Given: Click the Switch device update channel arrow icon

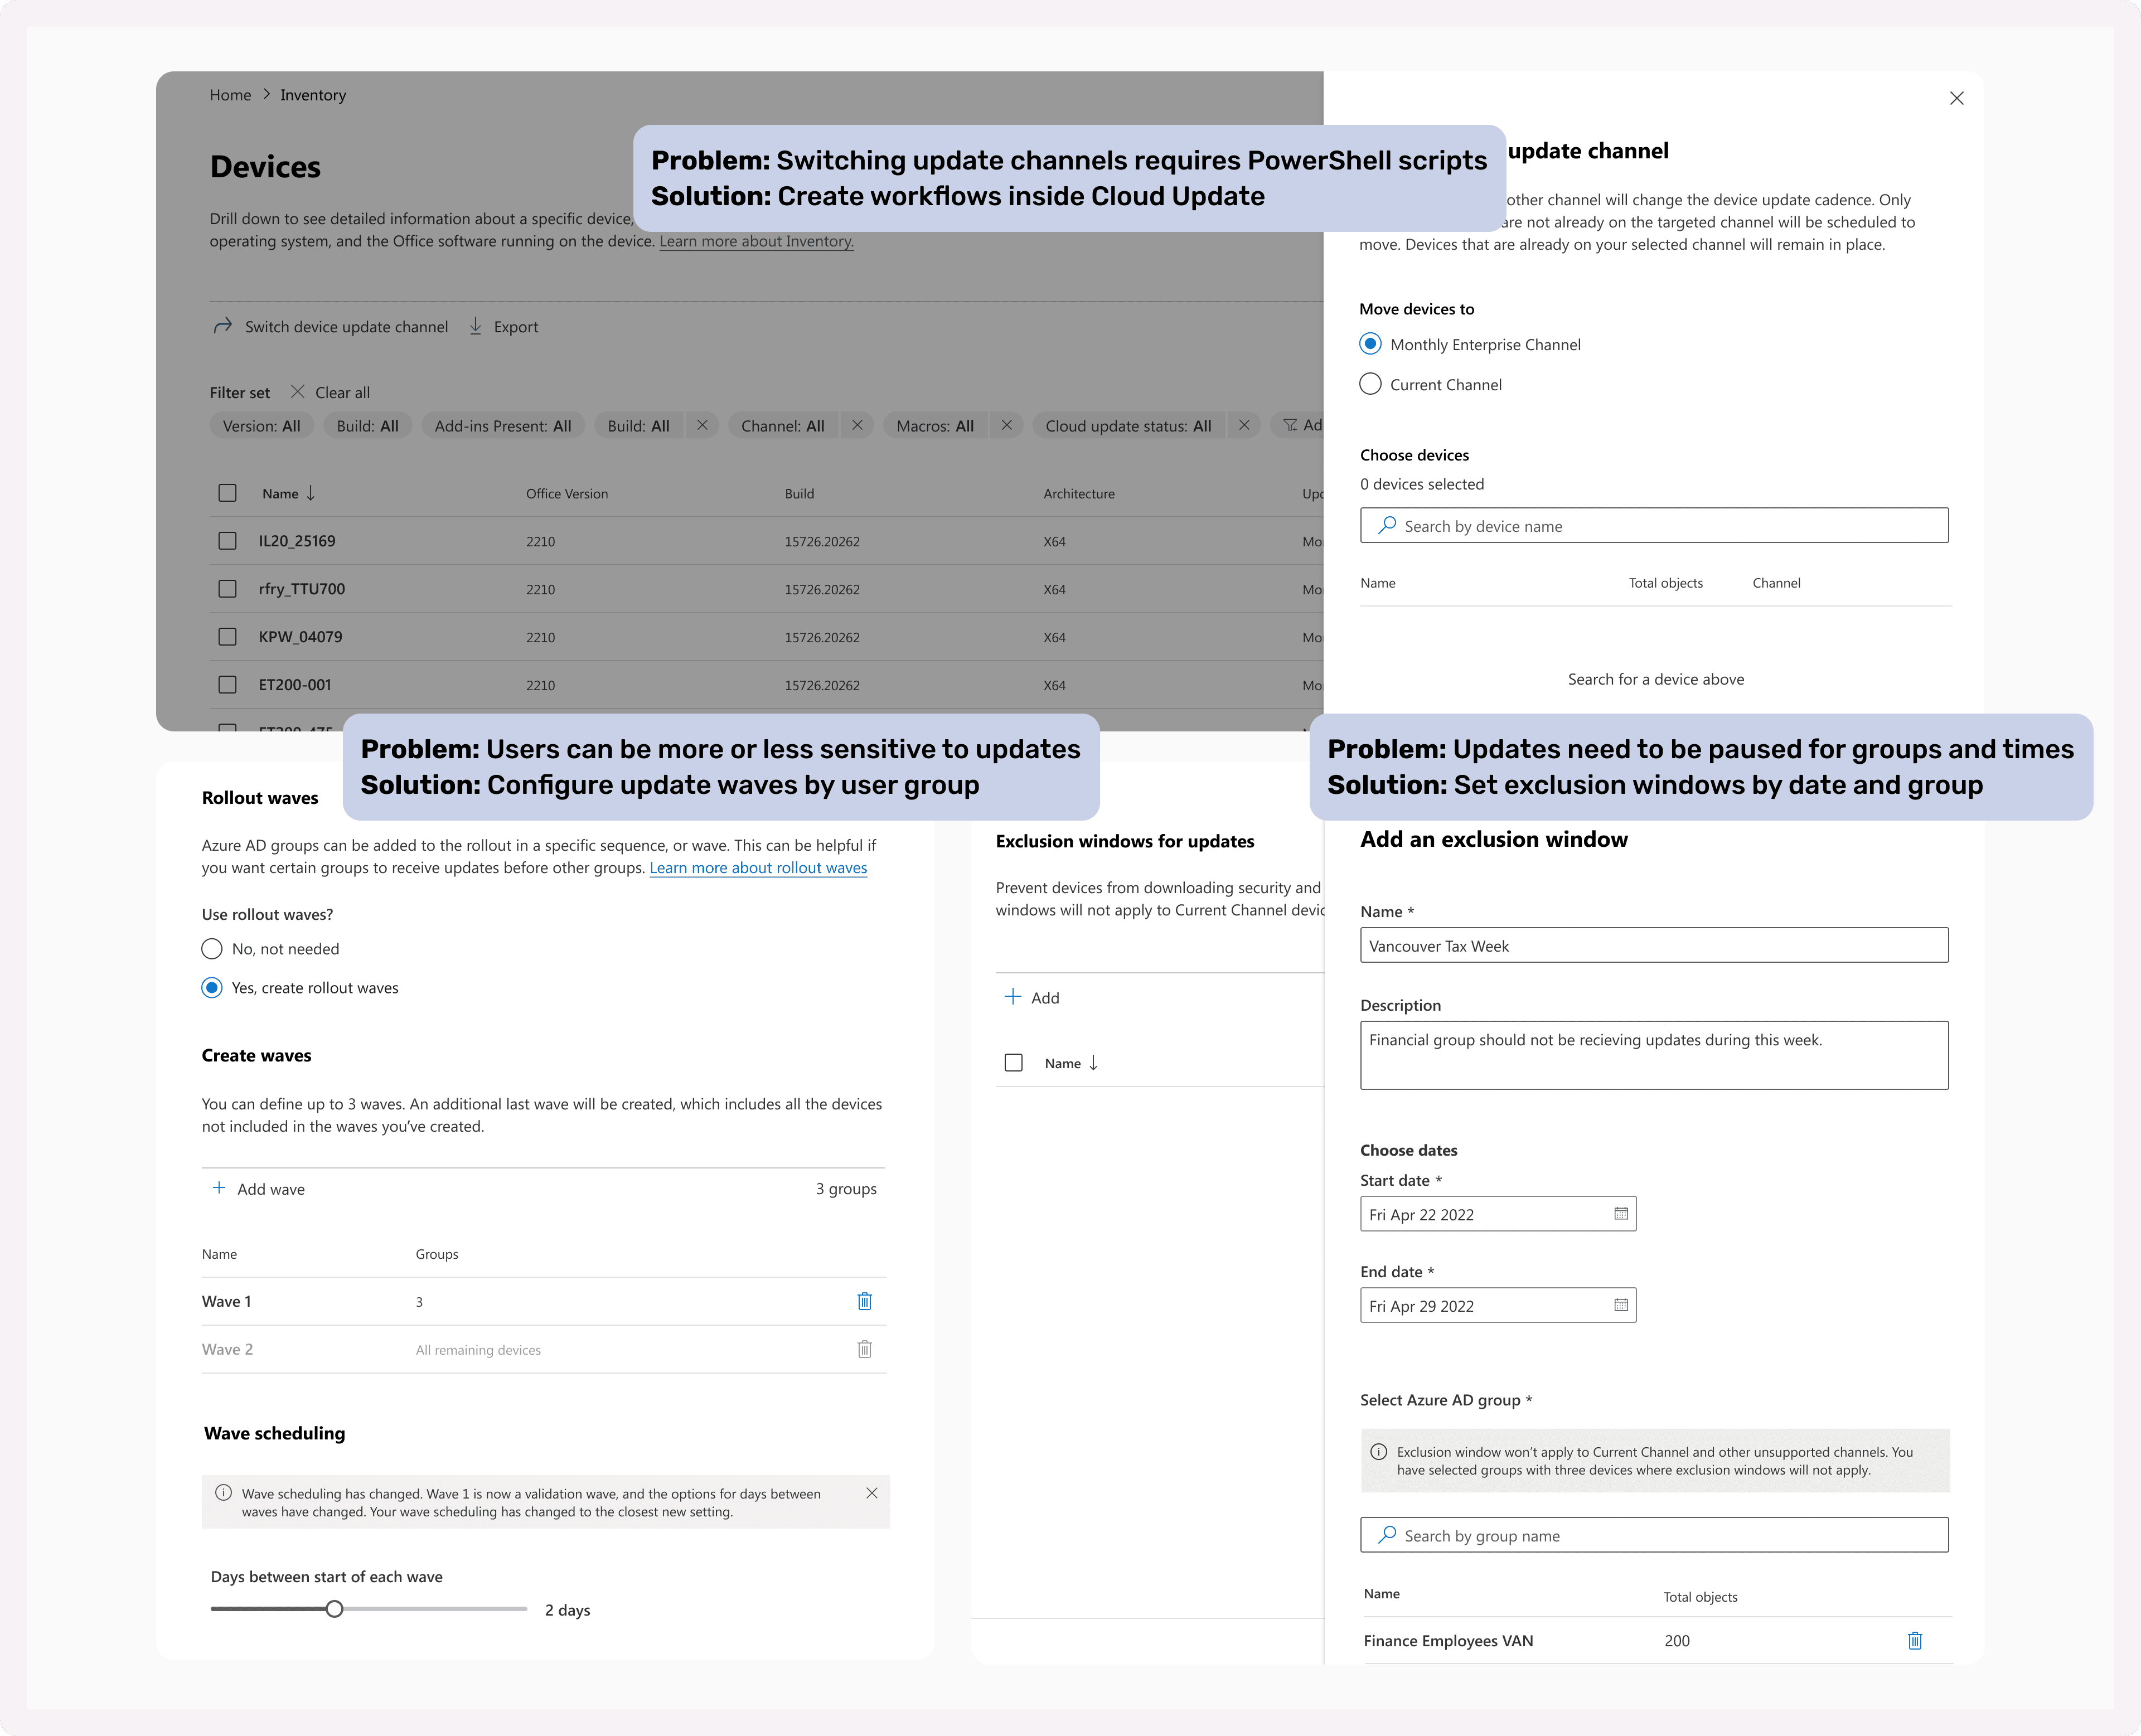Looking at the screenshot, I should [222, 326].
